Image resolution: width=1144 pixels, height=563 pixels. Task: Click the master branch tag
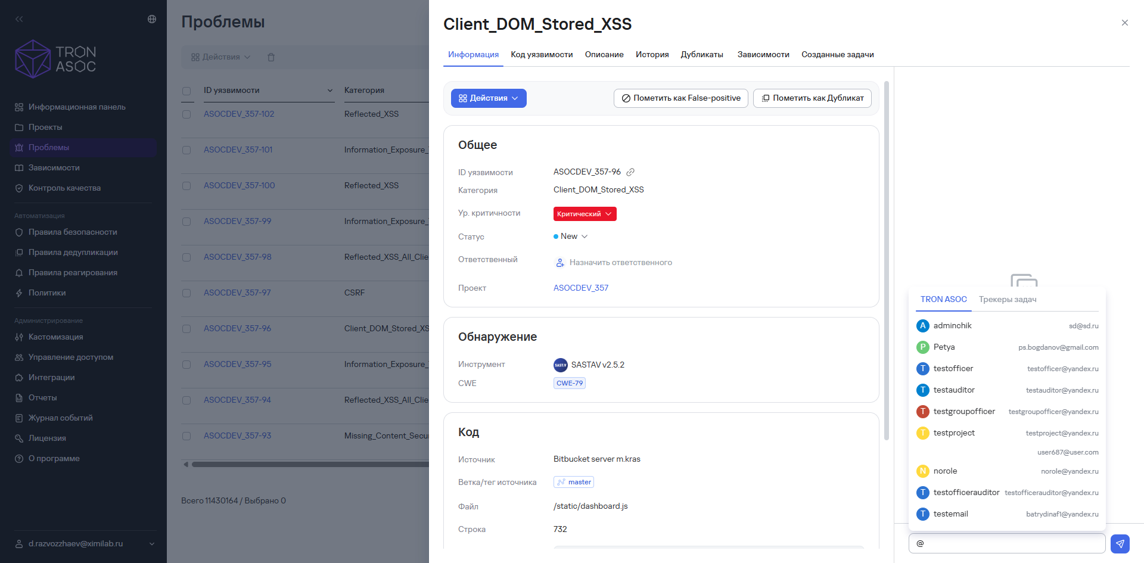(x=574, y=482)
